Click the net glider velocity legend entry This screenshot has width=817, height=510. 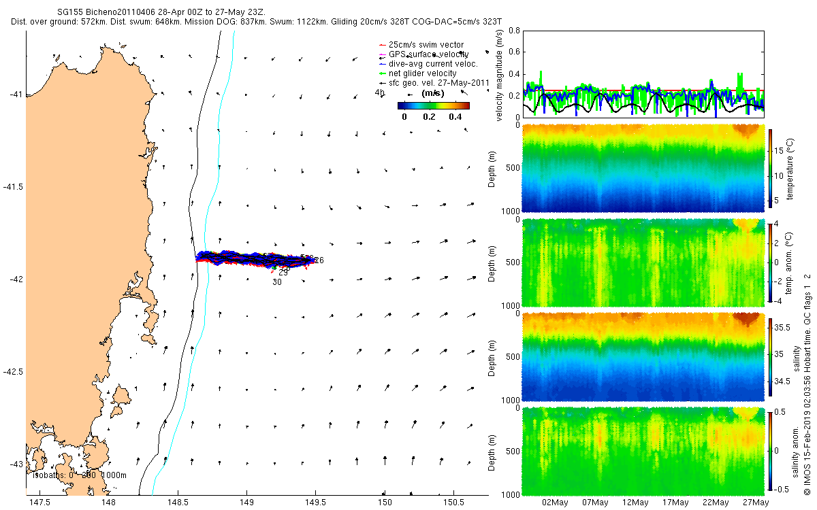[417, 73]
